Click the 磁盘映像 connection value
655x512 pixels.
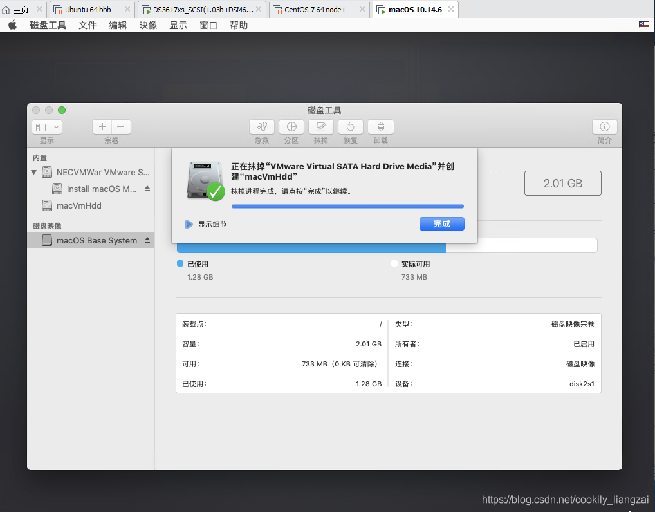pyautogui.click(x=580, y=364)
